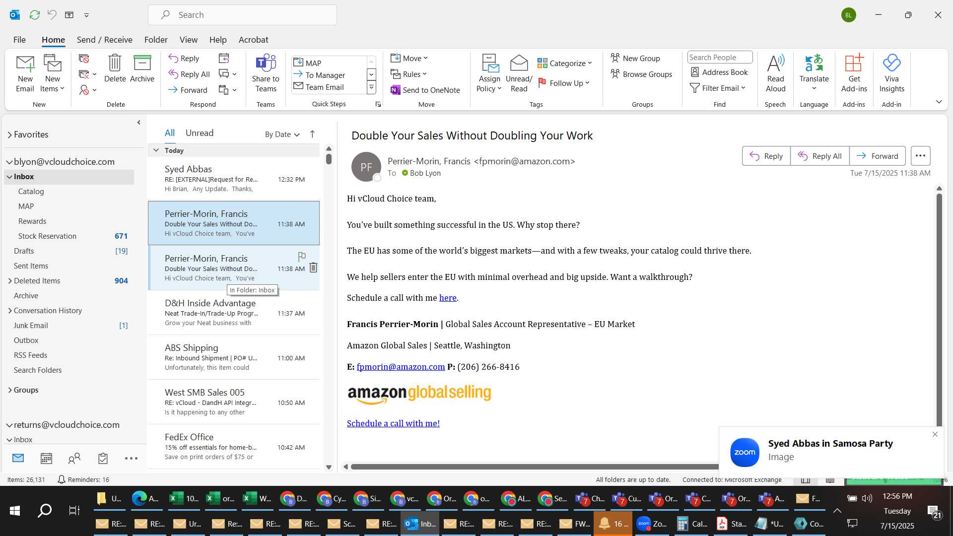Click Reply in the reading pane
Viewport: 953px width, 536px height.
[766, 156]
